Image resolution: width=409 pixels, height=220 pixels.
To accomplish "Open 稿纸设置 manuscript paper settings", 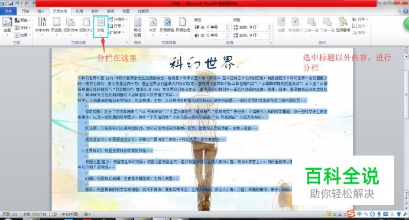I will pyautogui.click(x=138, y=27).
